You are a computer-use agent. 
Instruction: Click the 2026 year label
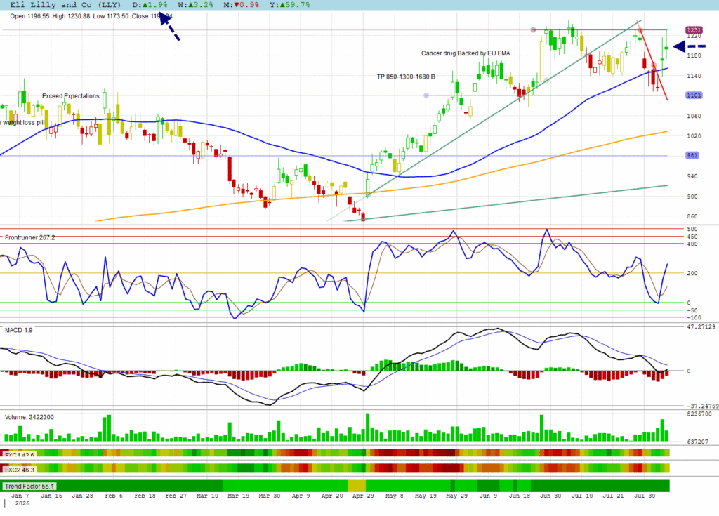tap(22, 503)
